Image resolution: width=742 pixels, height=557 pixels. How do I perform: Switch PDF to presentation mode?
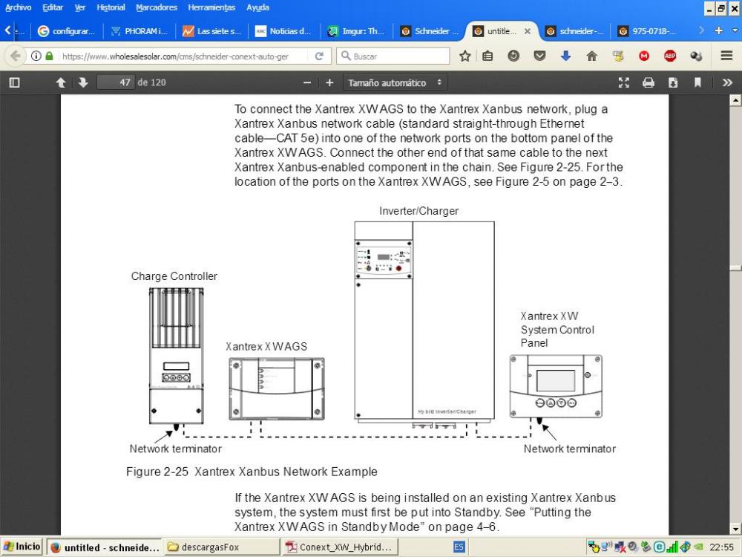coord(624,82)
